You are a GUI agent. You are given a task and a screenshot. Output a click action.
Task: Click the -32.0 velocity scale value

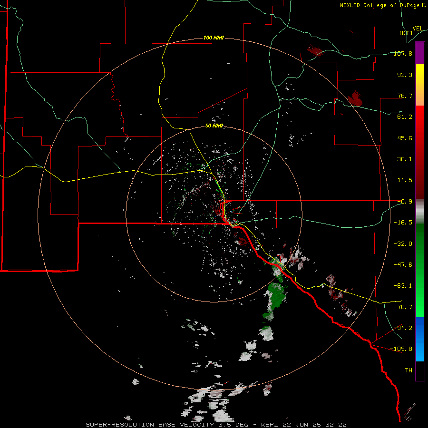[x=403, y=244]
